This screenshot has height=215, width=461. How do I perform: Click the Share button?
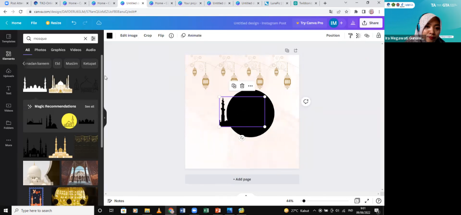371,23
